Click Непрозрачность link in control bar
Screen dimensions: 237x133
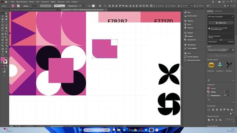pyautogui.click(x=73, y=6)
